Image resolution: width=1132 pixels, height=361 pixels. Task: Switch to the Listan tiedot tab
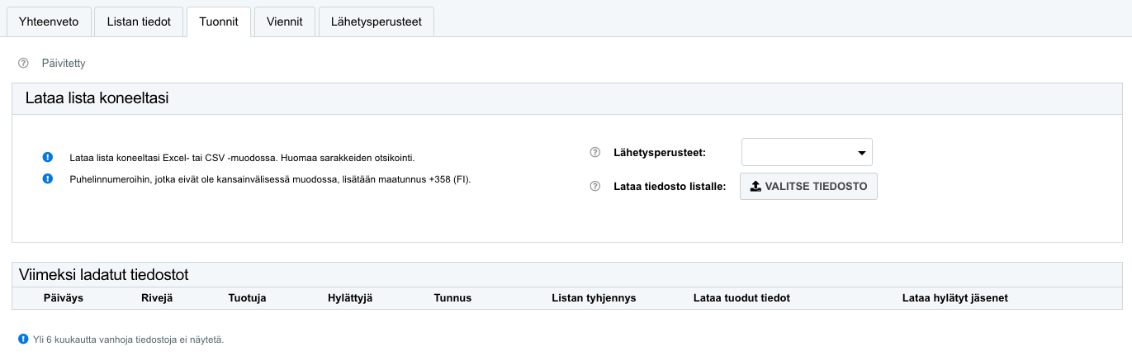click(x=139, y=21)
